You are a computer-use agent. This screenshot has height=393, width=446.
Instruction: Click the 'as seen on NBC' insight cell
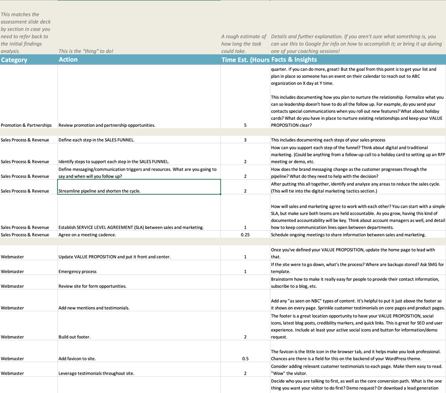coord(358,300)
